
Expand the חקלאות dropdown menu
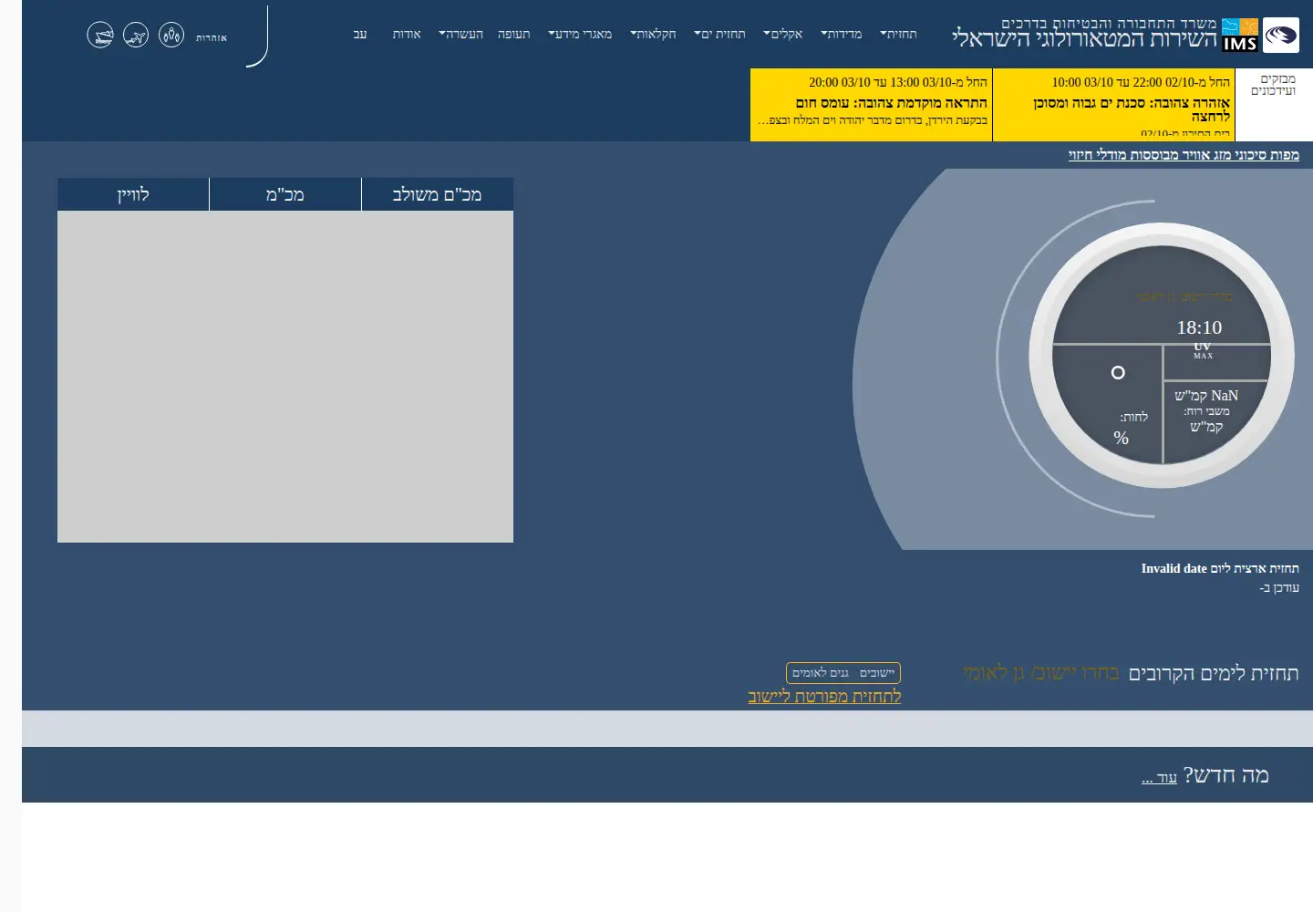point(653,34)
